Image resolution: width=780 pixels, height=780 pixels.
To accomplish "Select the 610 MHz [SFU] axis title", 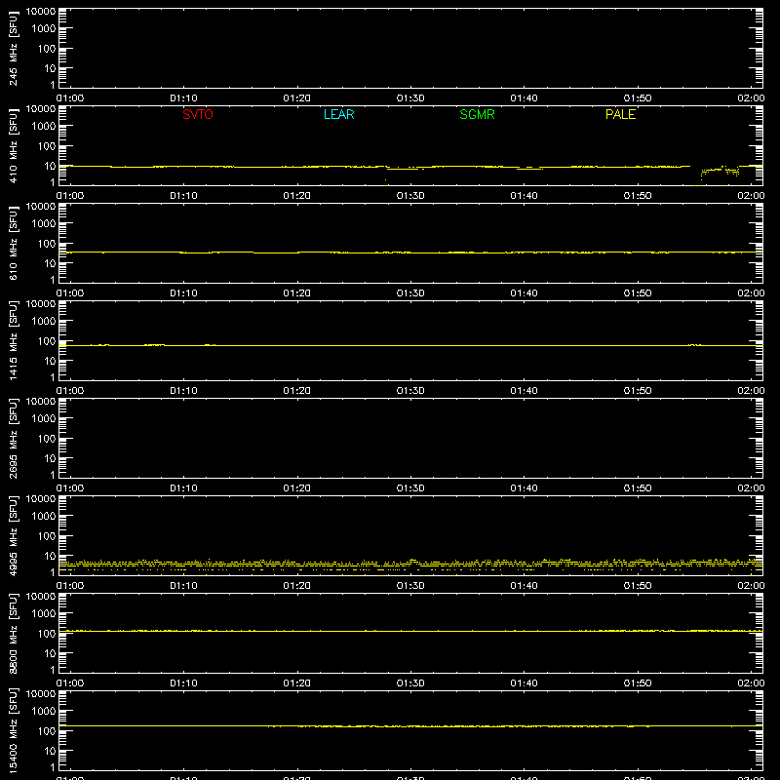I will point(13,243).
